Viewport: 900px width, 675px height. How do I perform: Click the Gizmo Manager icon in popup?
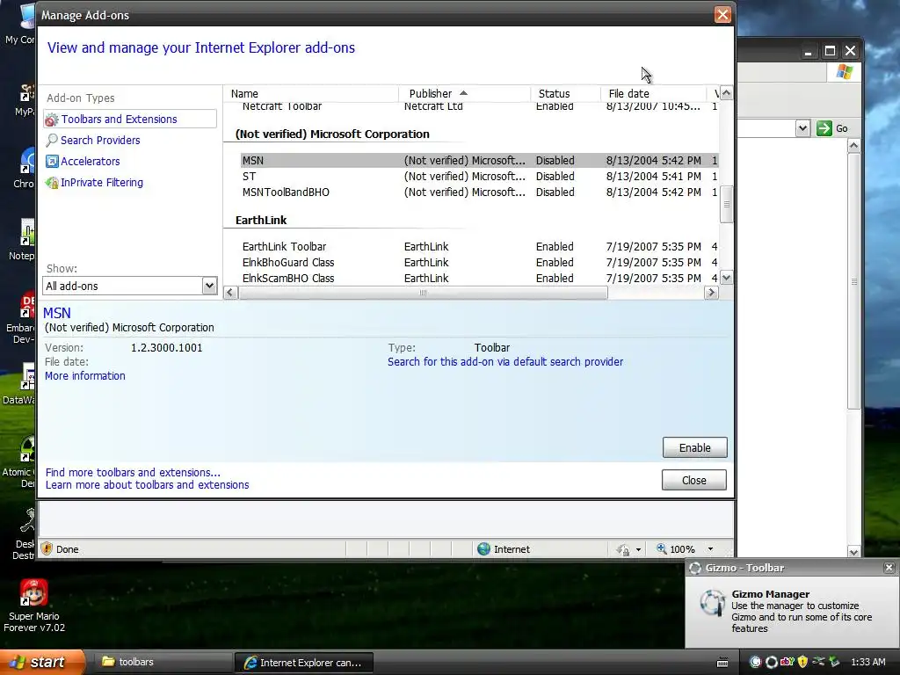pyautogui.click(x=712, y=603)
